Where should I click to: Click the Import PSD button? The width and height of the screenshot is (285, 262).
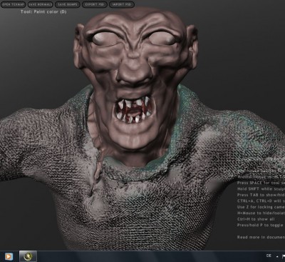122,4
